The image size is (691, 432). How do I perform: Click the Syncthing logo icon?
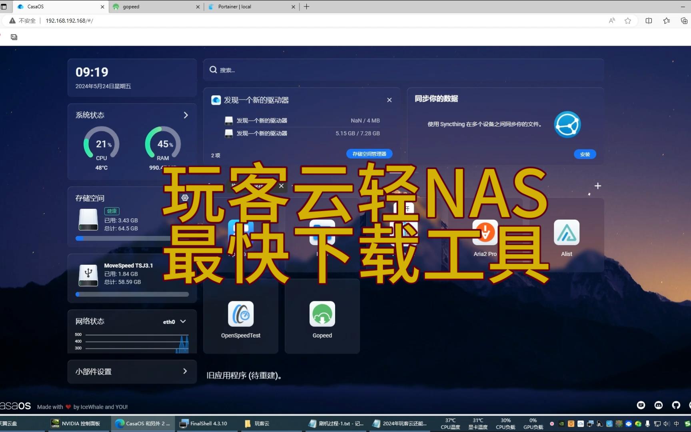tap(567, 124)
